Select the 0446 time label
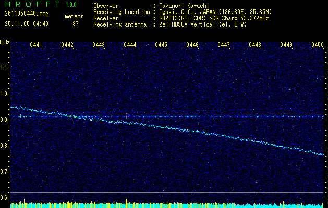328x208 pixels. (192, 45)
